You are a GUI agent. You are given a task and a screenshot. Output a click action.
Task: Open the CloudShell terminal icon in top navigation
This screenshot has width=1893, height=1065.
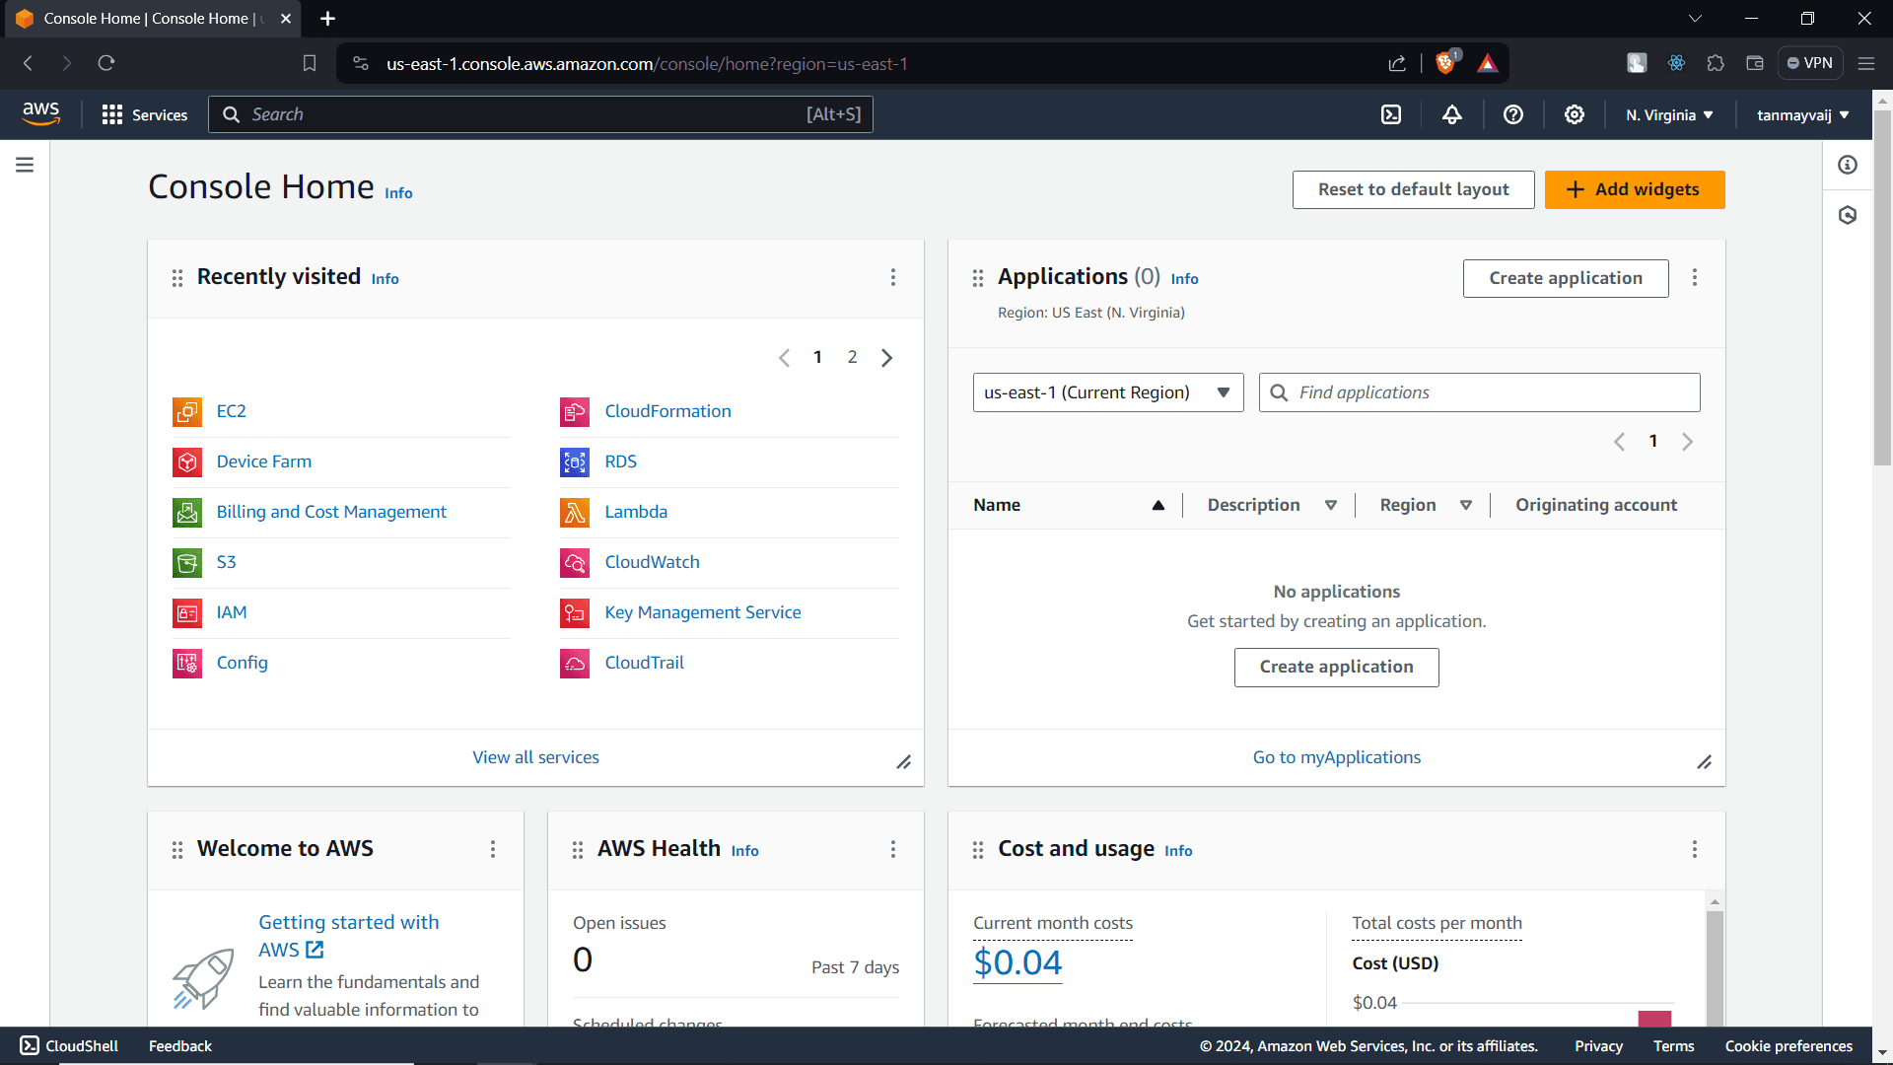1391,114
